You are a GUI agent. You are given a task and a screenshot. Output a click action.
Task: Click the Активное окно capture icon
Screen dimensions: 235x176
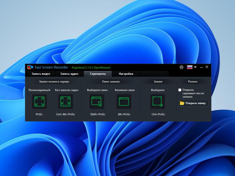(124, 101)
